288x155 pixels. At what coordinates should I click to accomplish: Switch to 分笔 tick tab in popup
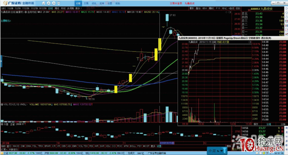[269, 124]
